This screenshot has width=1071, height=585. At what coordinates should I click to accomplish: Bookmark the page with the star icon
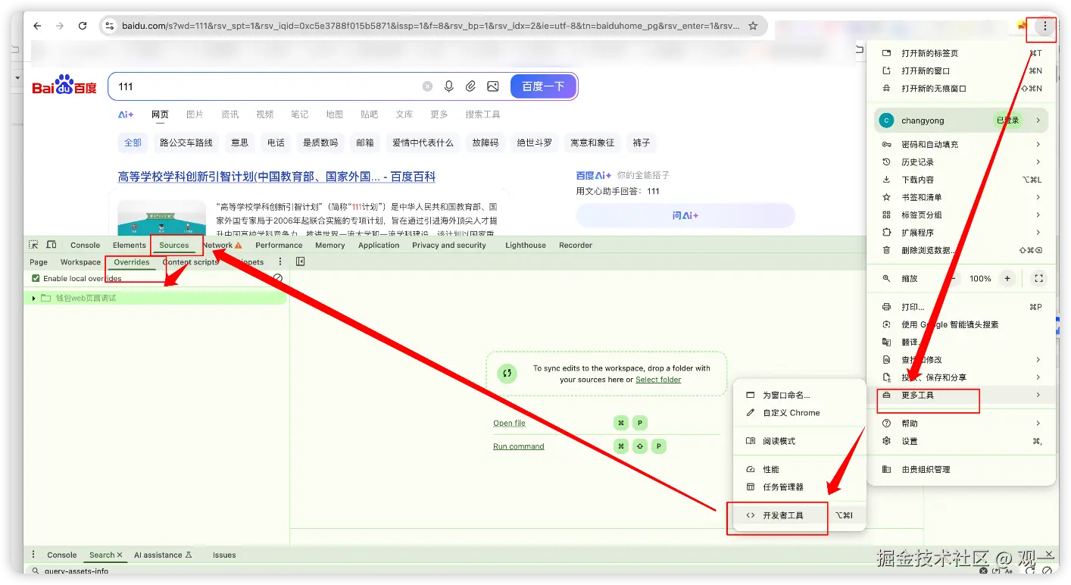[753, 26]
